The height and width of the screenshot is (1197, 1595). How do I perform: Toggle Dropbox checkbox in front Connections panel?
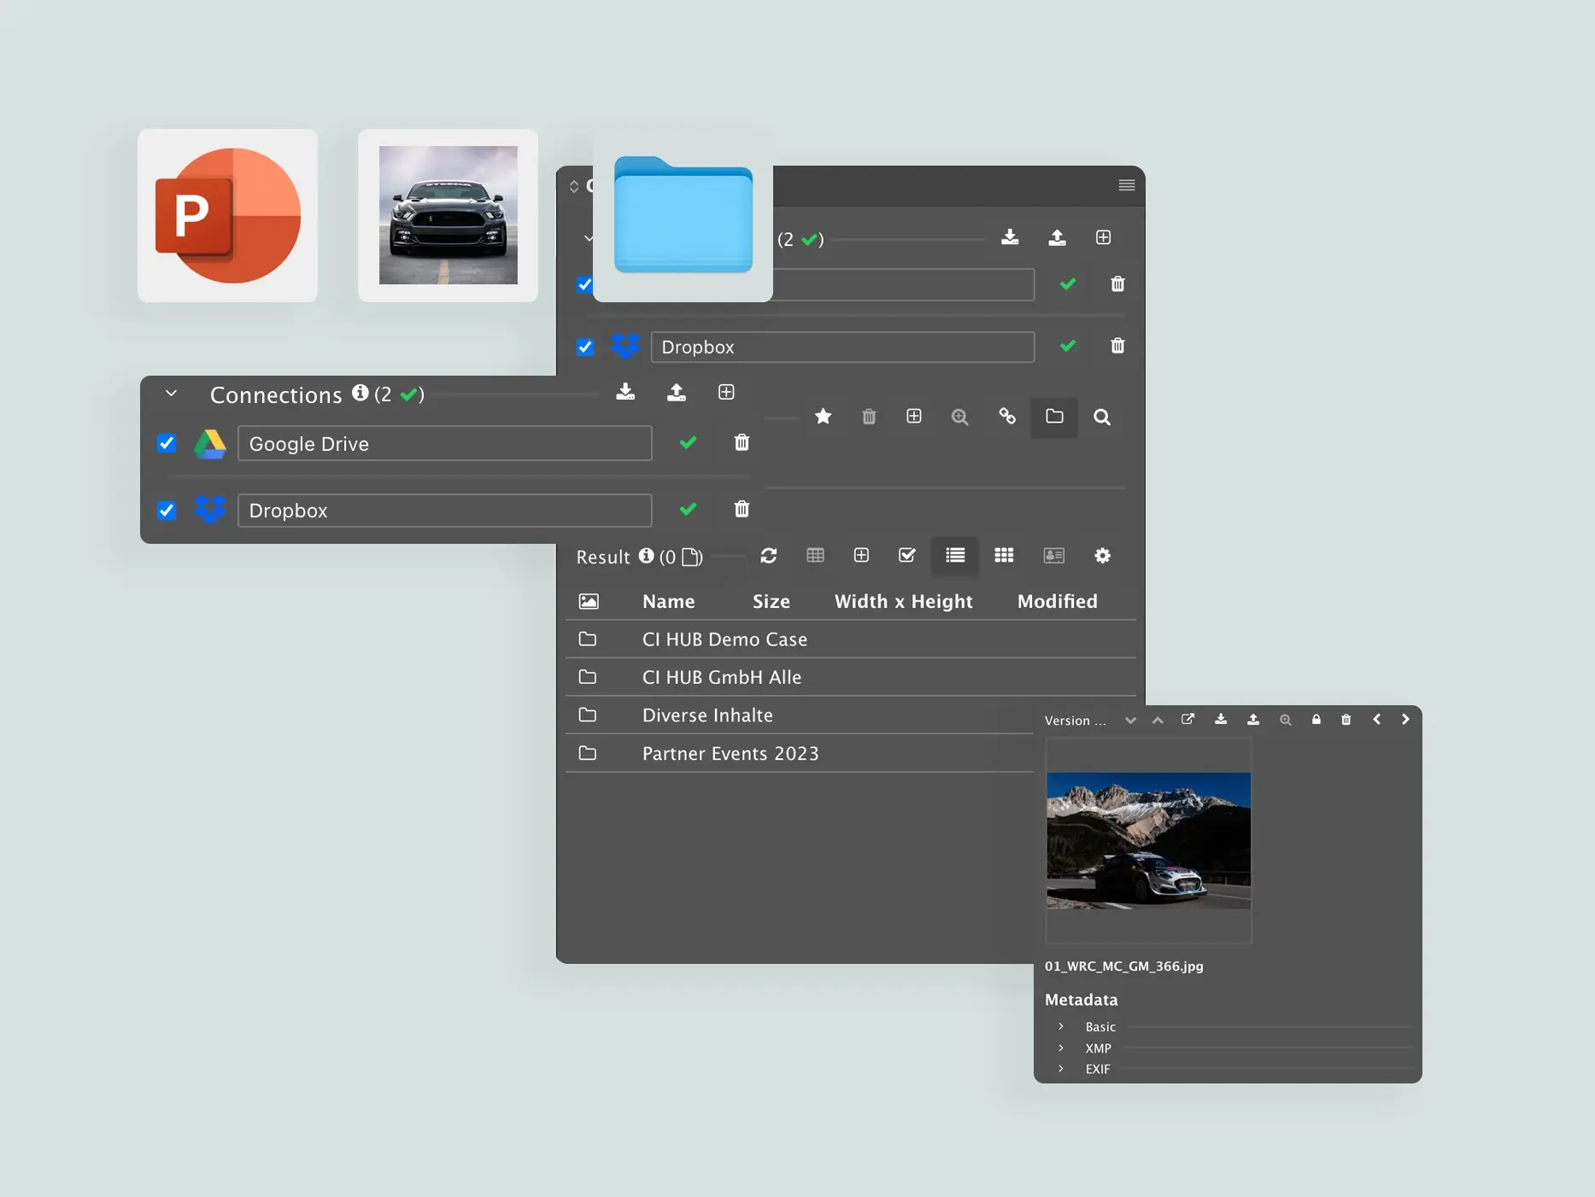pos(167,511)
